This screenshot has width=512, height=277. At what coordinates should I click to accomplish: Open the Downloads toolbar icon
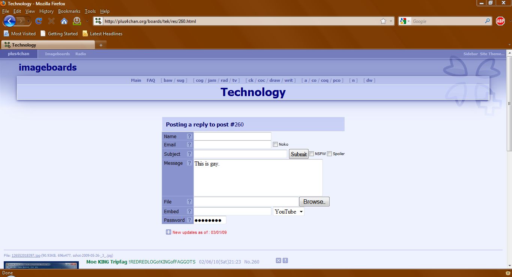click(77, 21)
